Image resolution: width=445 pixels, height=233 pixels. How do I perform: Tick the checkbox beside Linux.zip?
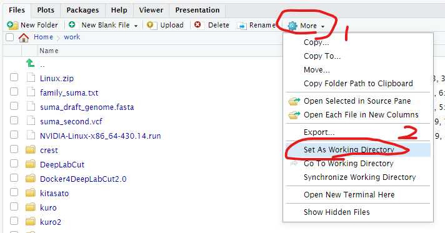click(x=14, y=77)
